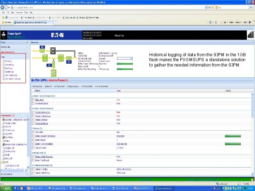Open the UPS History Log icon

(4, 75)
